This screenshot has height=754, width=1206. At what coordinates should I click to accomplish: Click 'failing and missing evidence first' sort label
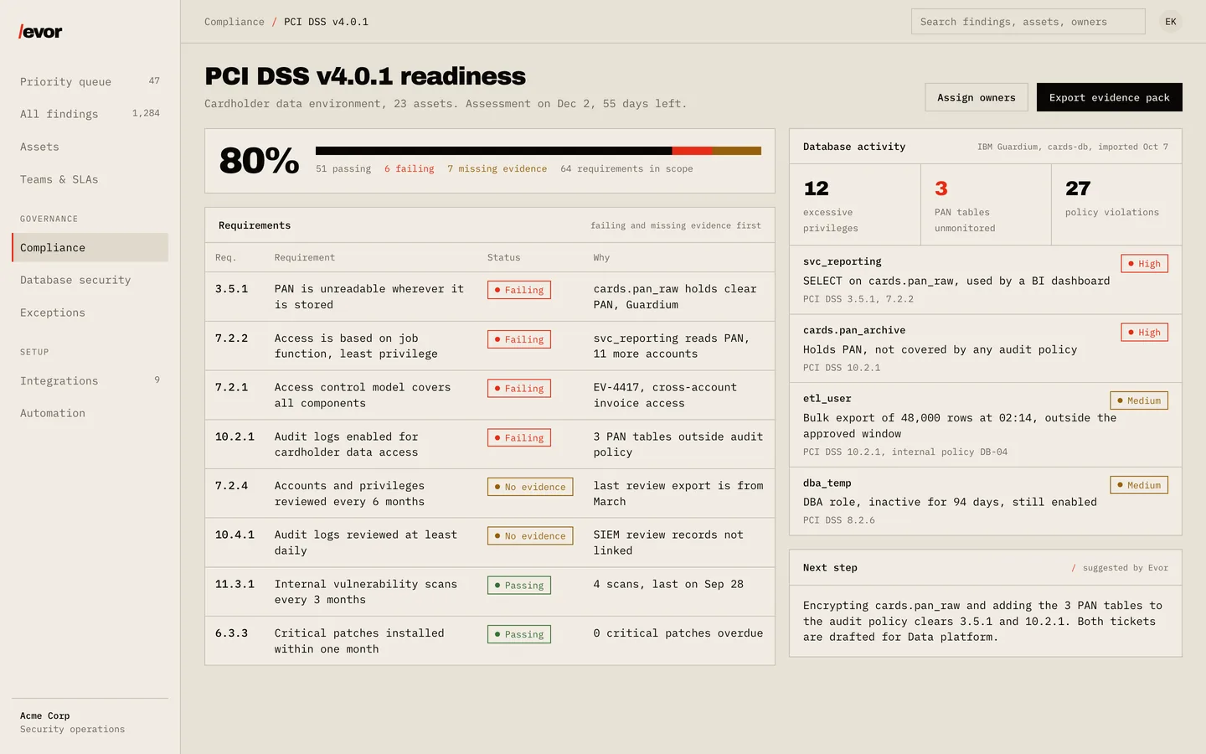pyautogui.click(x=676, y=225)
